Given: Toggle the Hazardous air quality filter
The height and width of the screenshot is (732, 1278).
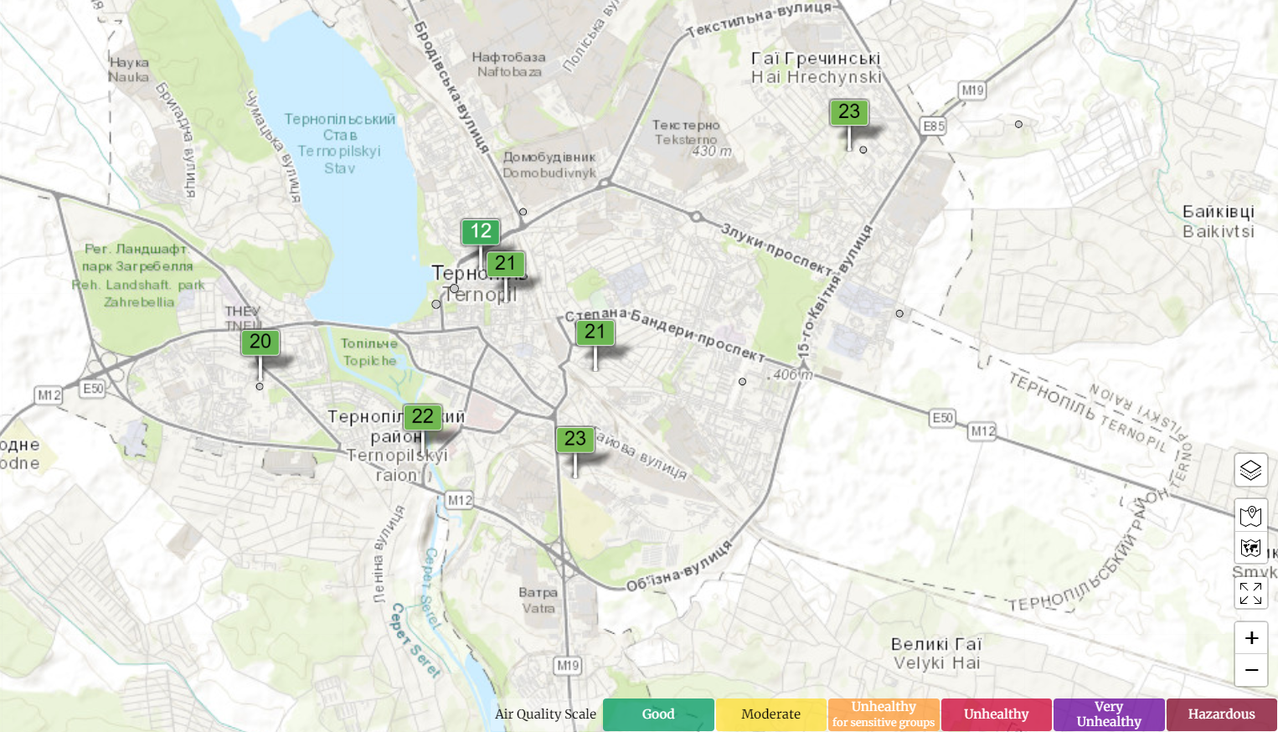Looking at the screenshot, I should pyautogui.click(x=1221, y=714).
